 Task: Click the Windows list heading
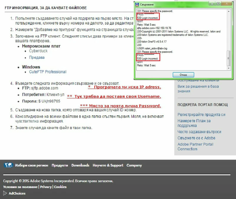[31, 67]
